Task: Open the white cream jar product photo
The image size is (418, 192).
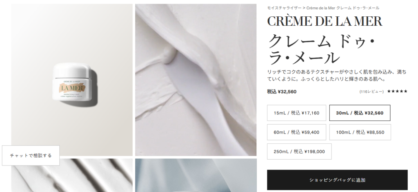Action: pos(72,80)
